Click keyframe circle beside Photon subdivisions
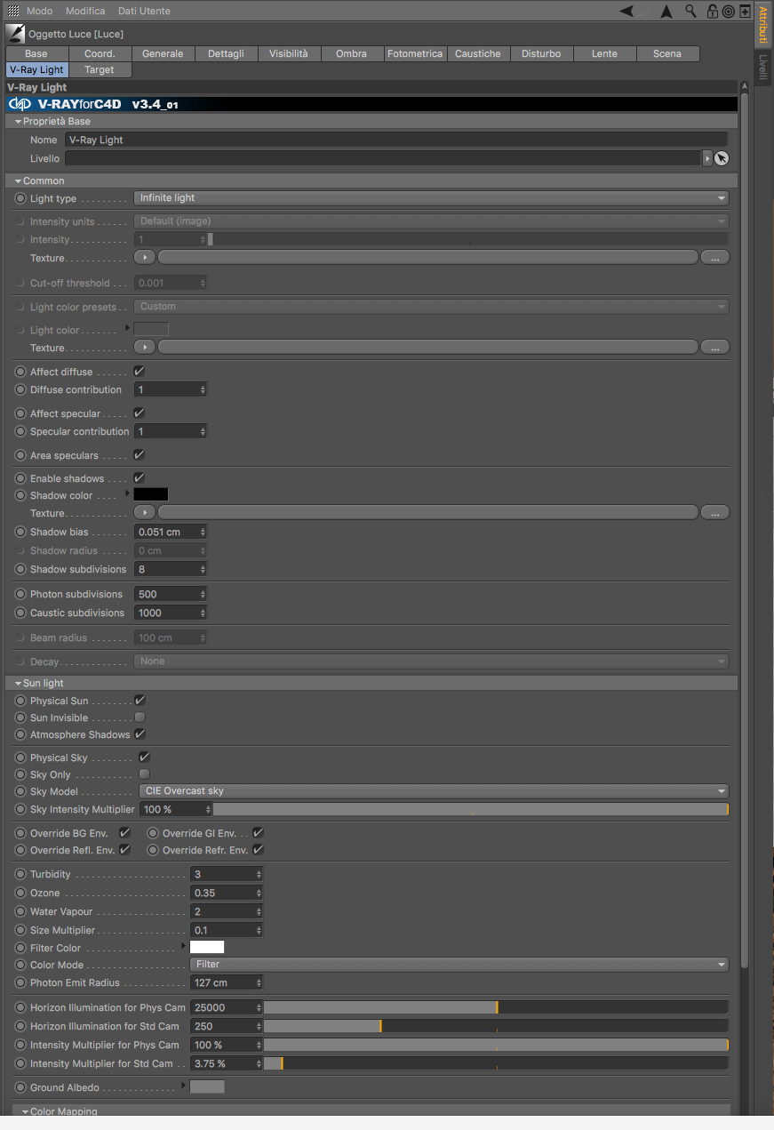 click(x=21, y=594)
